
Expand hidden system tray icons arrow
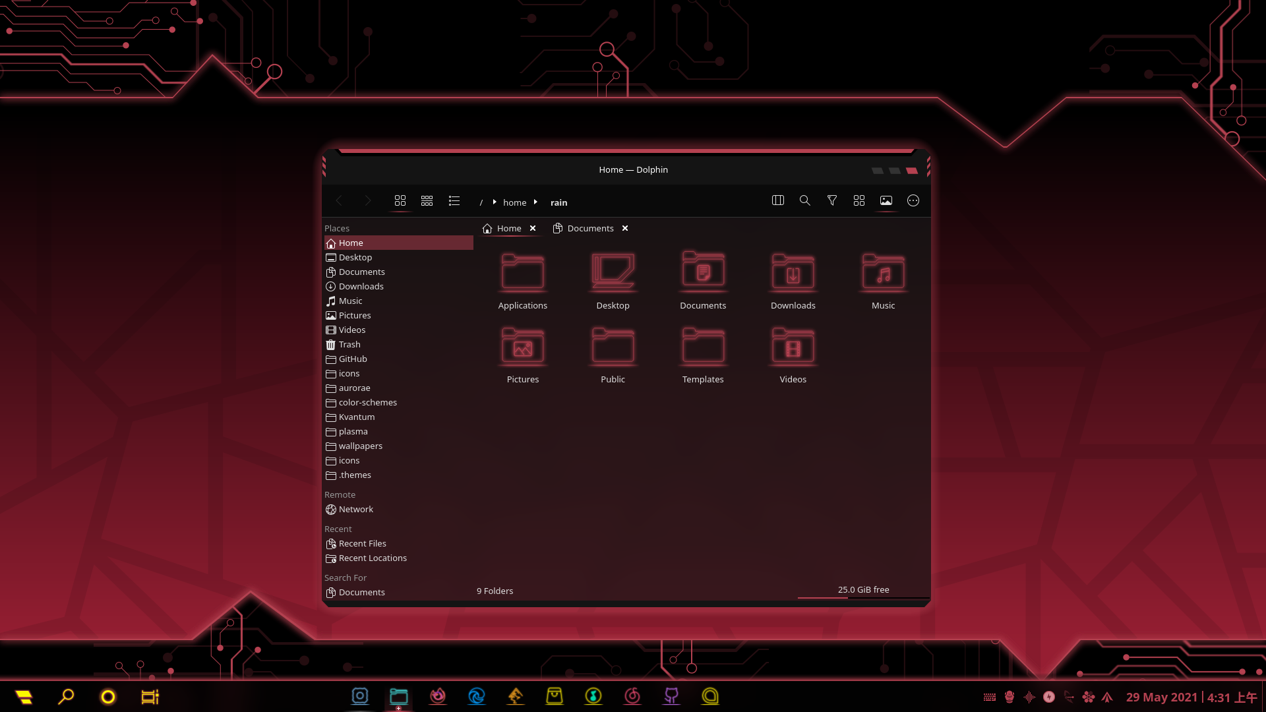click(1107, 697)
